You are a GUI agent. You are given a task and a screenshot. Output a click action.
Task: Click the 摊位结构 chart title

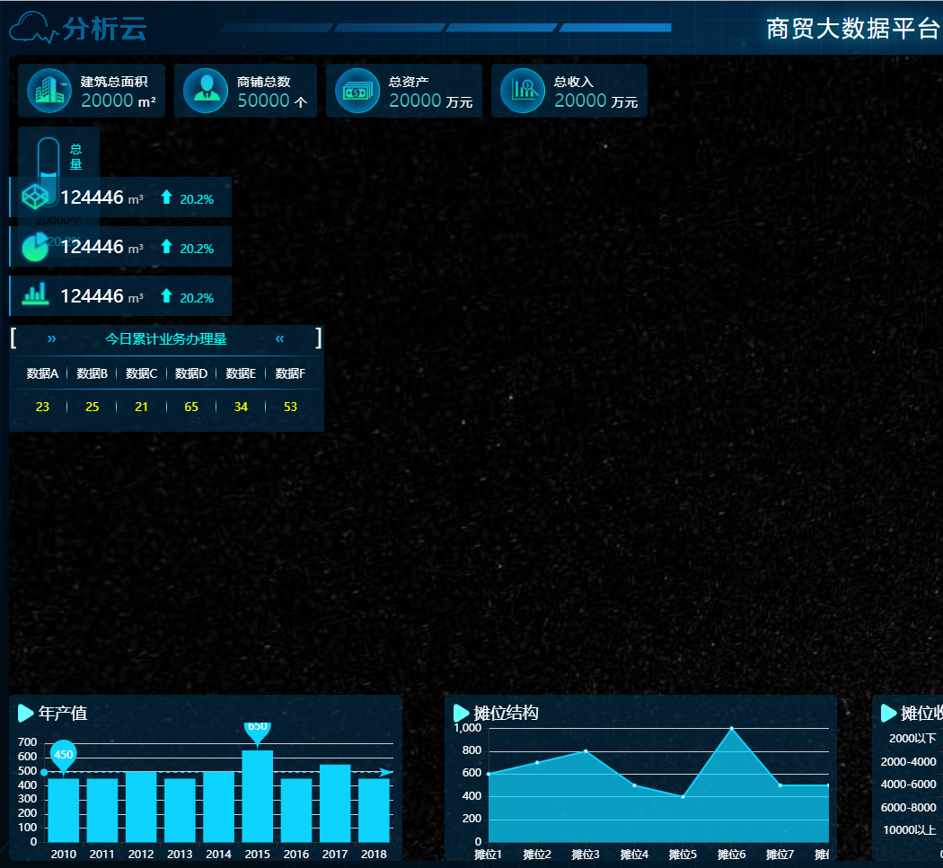click(506, 713)
